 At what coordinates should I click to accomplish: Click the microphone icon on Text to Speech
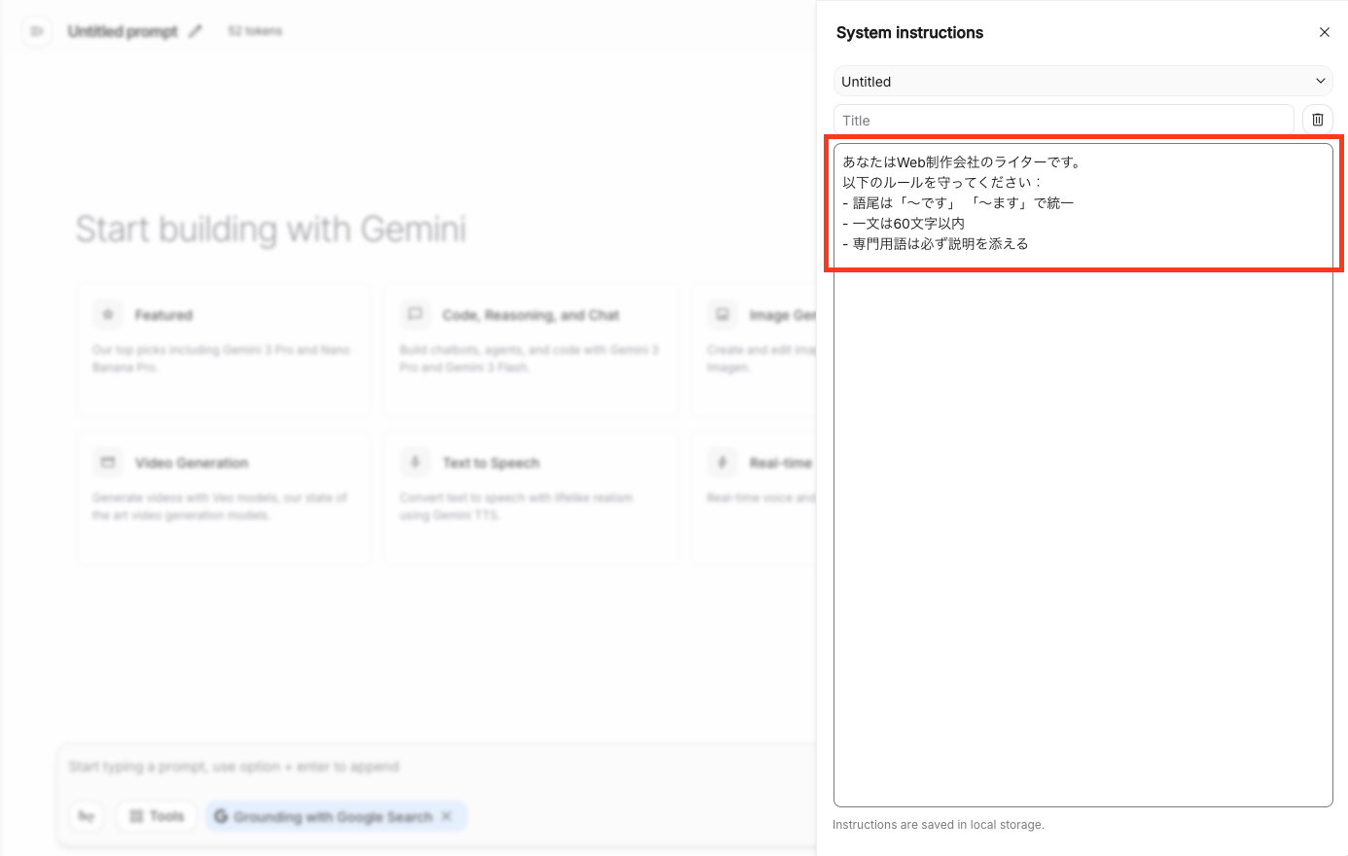[415, 463]
